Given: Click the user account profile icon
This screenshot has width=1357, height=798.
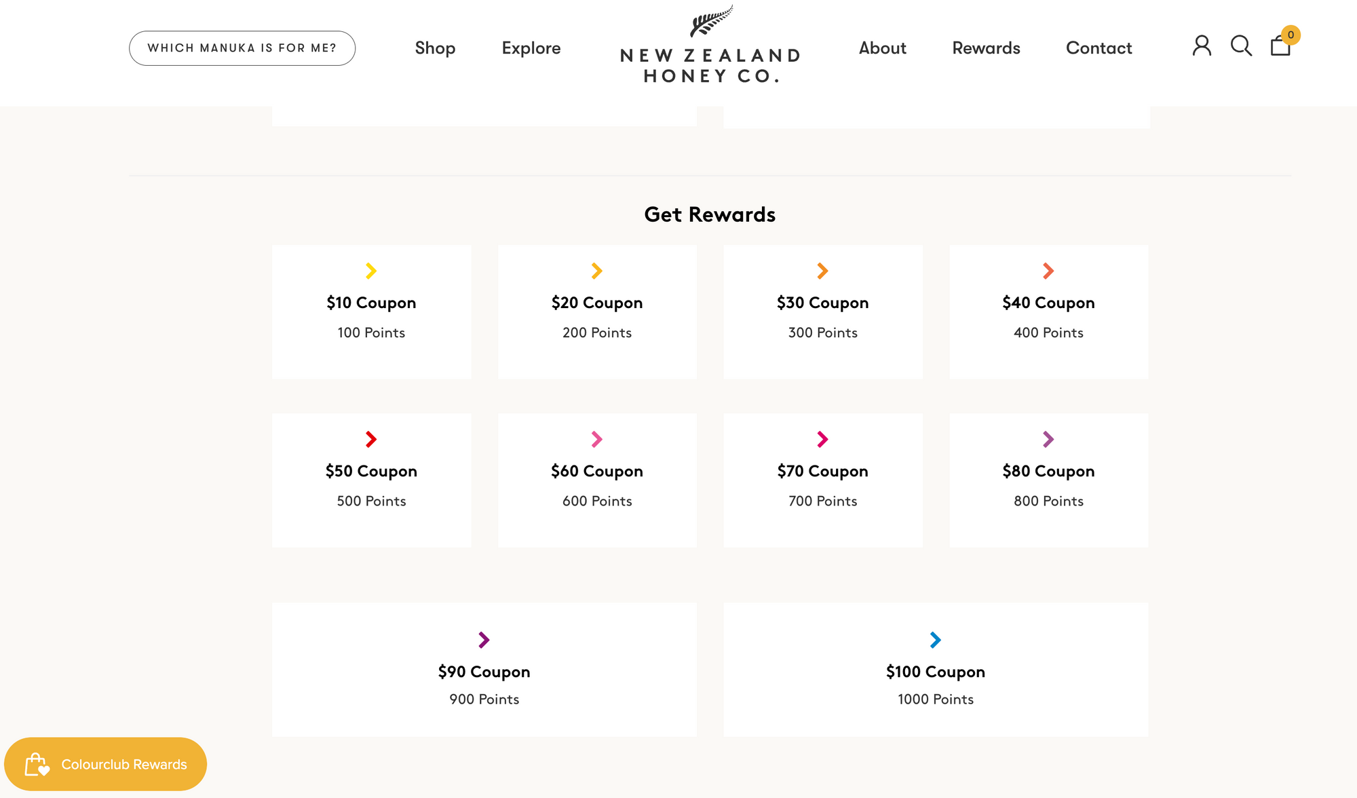Looking at the screenshot, I should (x=1201, y=45).
